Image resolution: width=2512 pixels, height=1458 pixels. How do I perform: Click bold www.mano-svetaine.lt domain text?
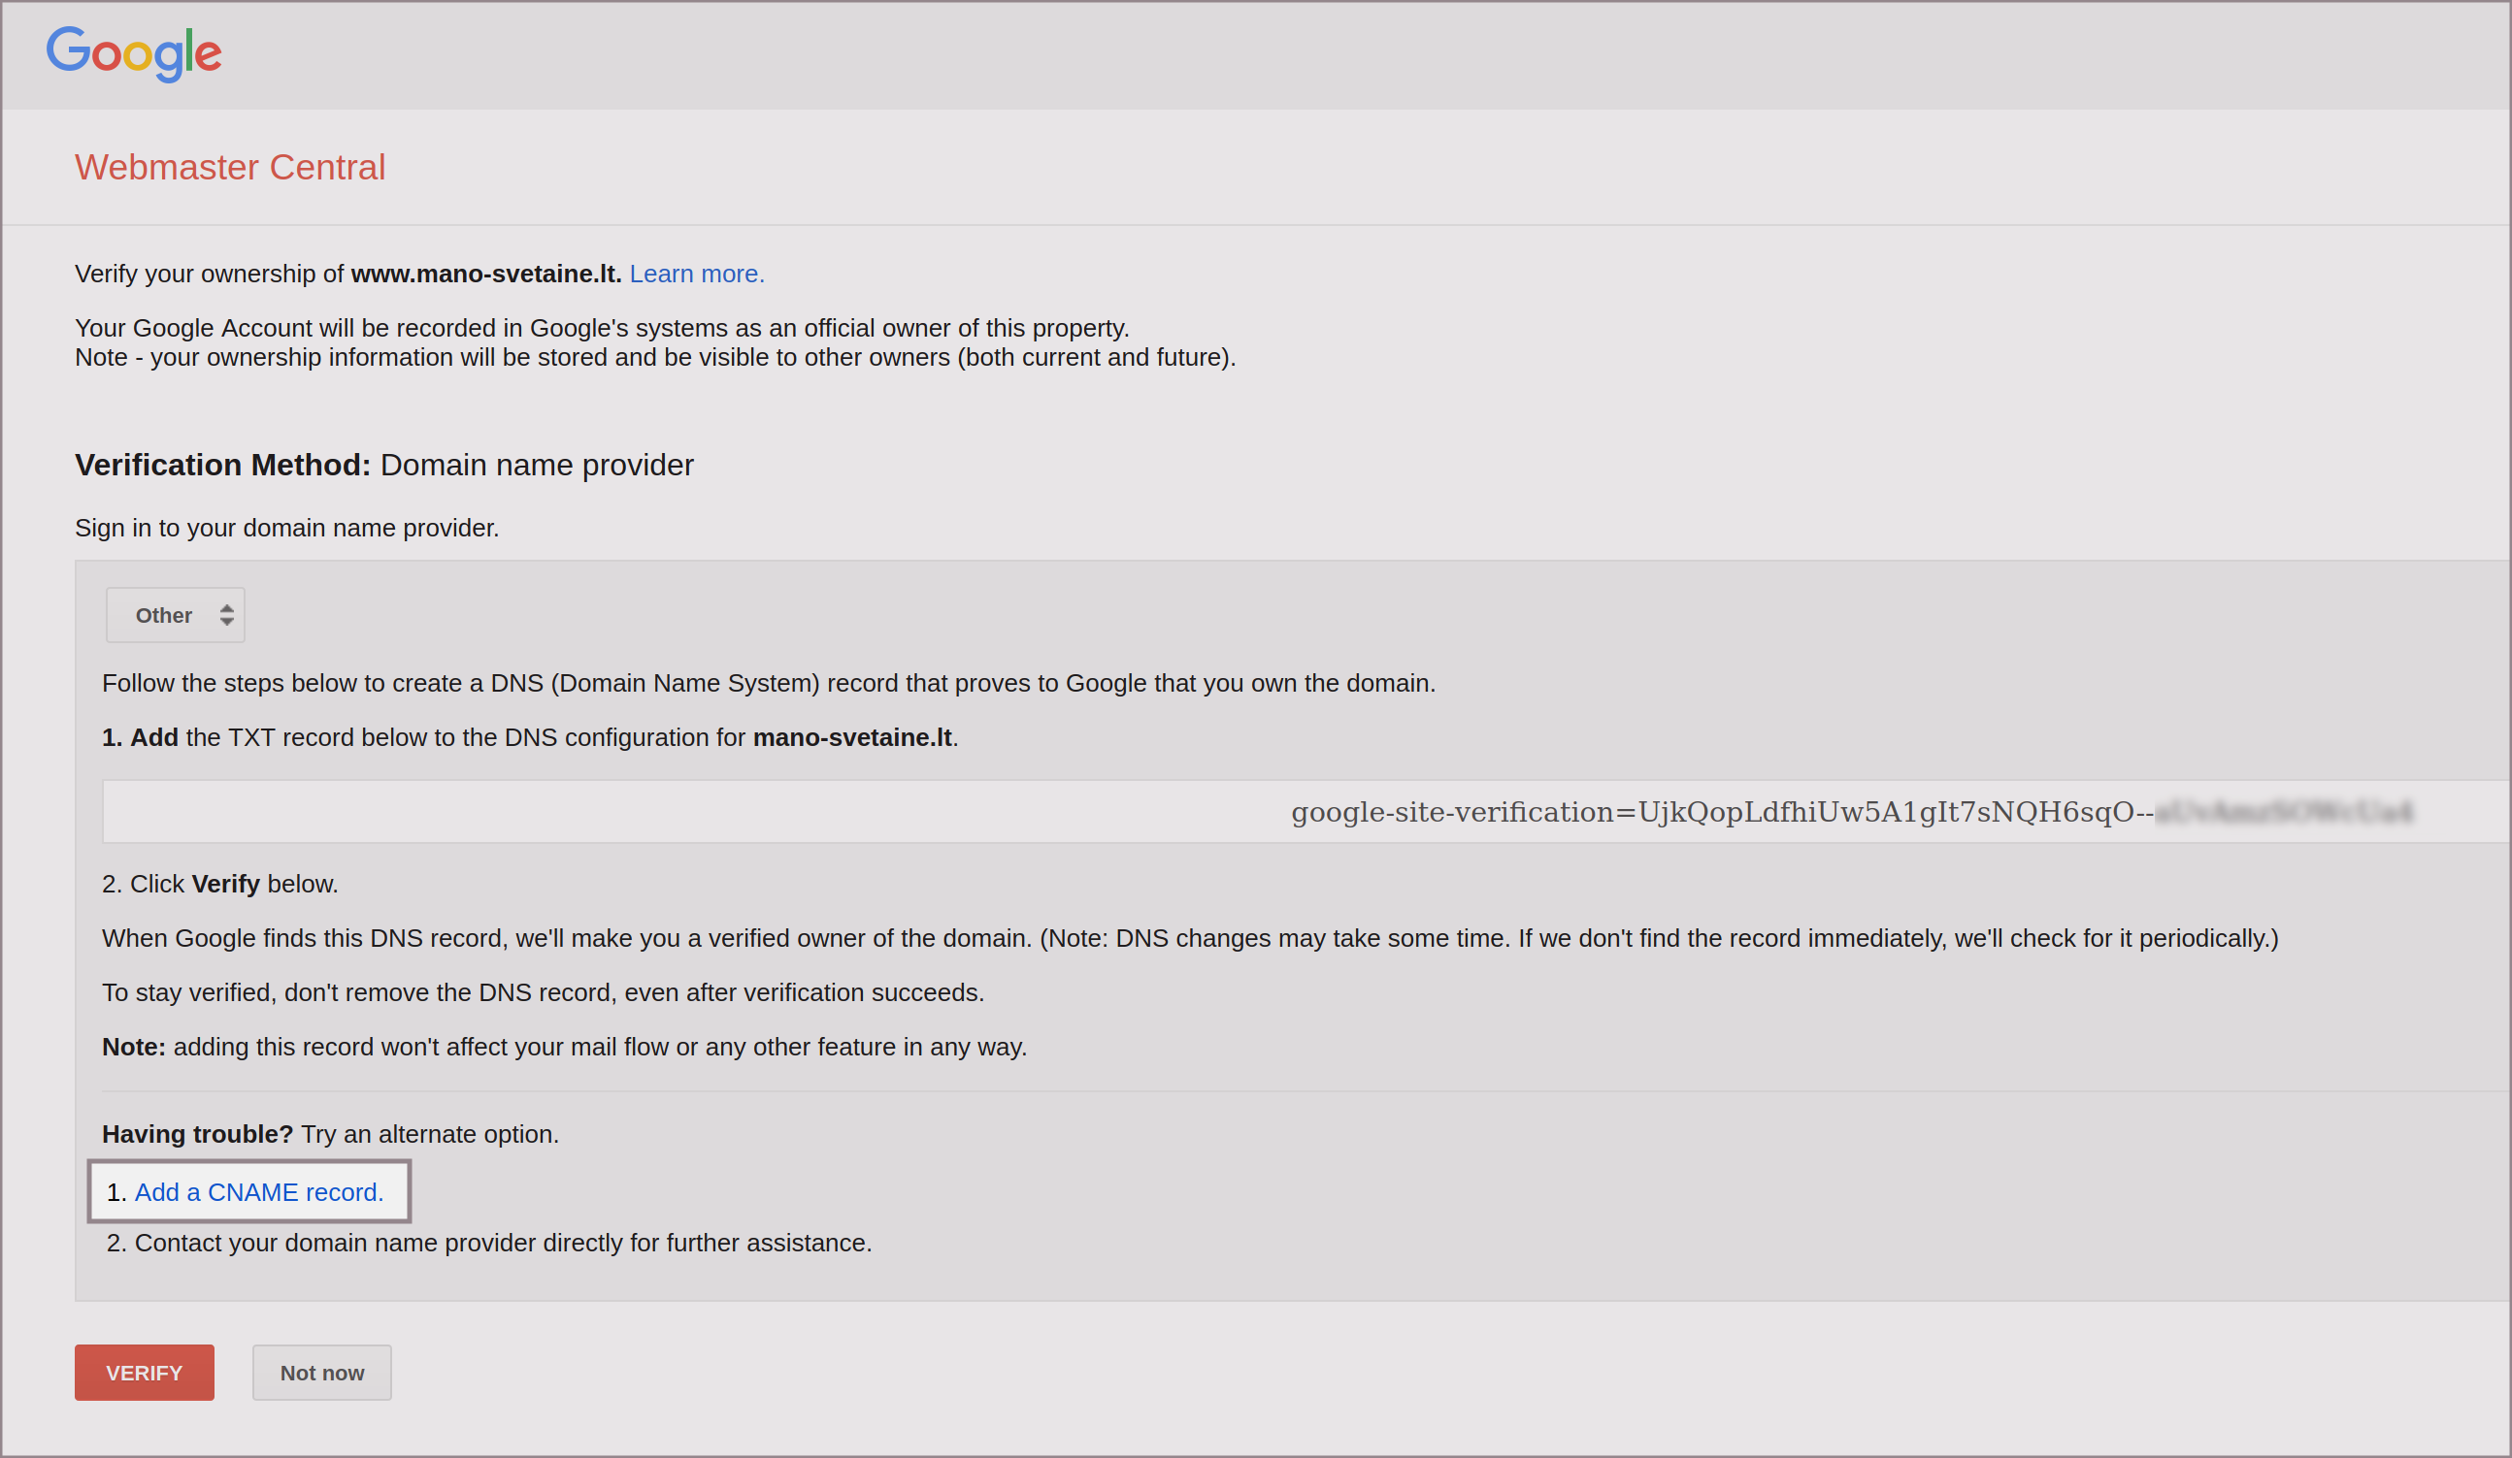(485, 274)
